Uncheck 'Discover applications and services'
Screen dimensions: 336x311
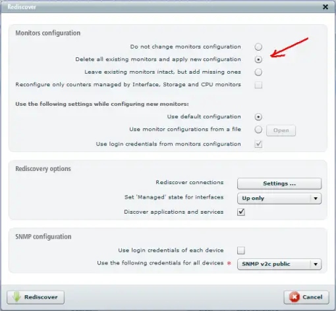[x=241, y=212]
